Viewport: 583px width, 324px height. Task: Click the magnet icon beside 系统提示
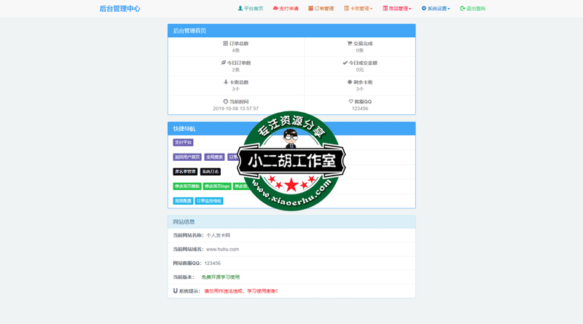click(176, 291)
